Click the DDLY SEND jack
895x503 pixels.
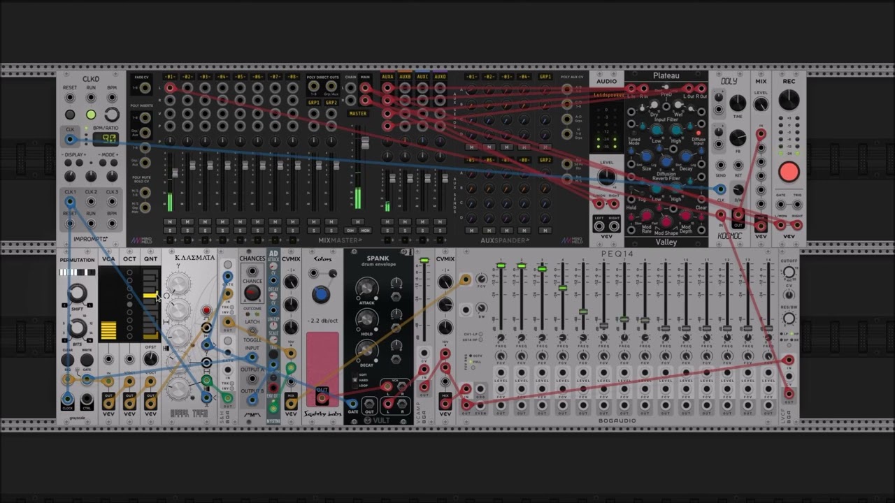(721, 166)
